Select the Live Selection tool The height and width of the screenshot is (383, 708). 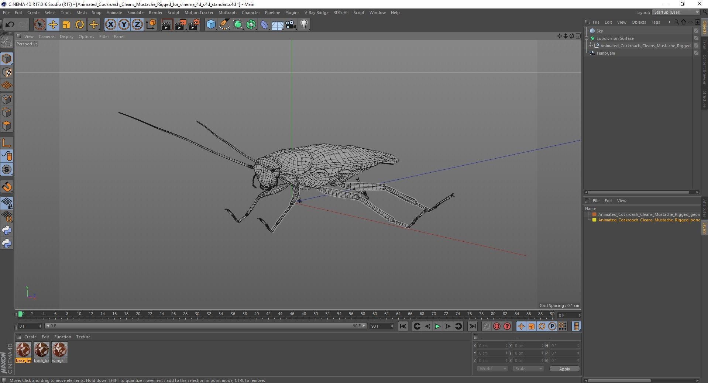(x=39, y=25)
